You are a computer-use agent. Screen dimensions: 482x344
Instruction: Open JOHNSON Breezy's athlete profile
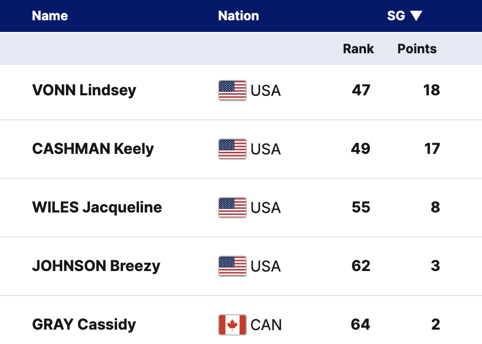point(96,266)
